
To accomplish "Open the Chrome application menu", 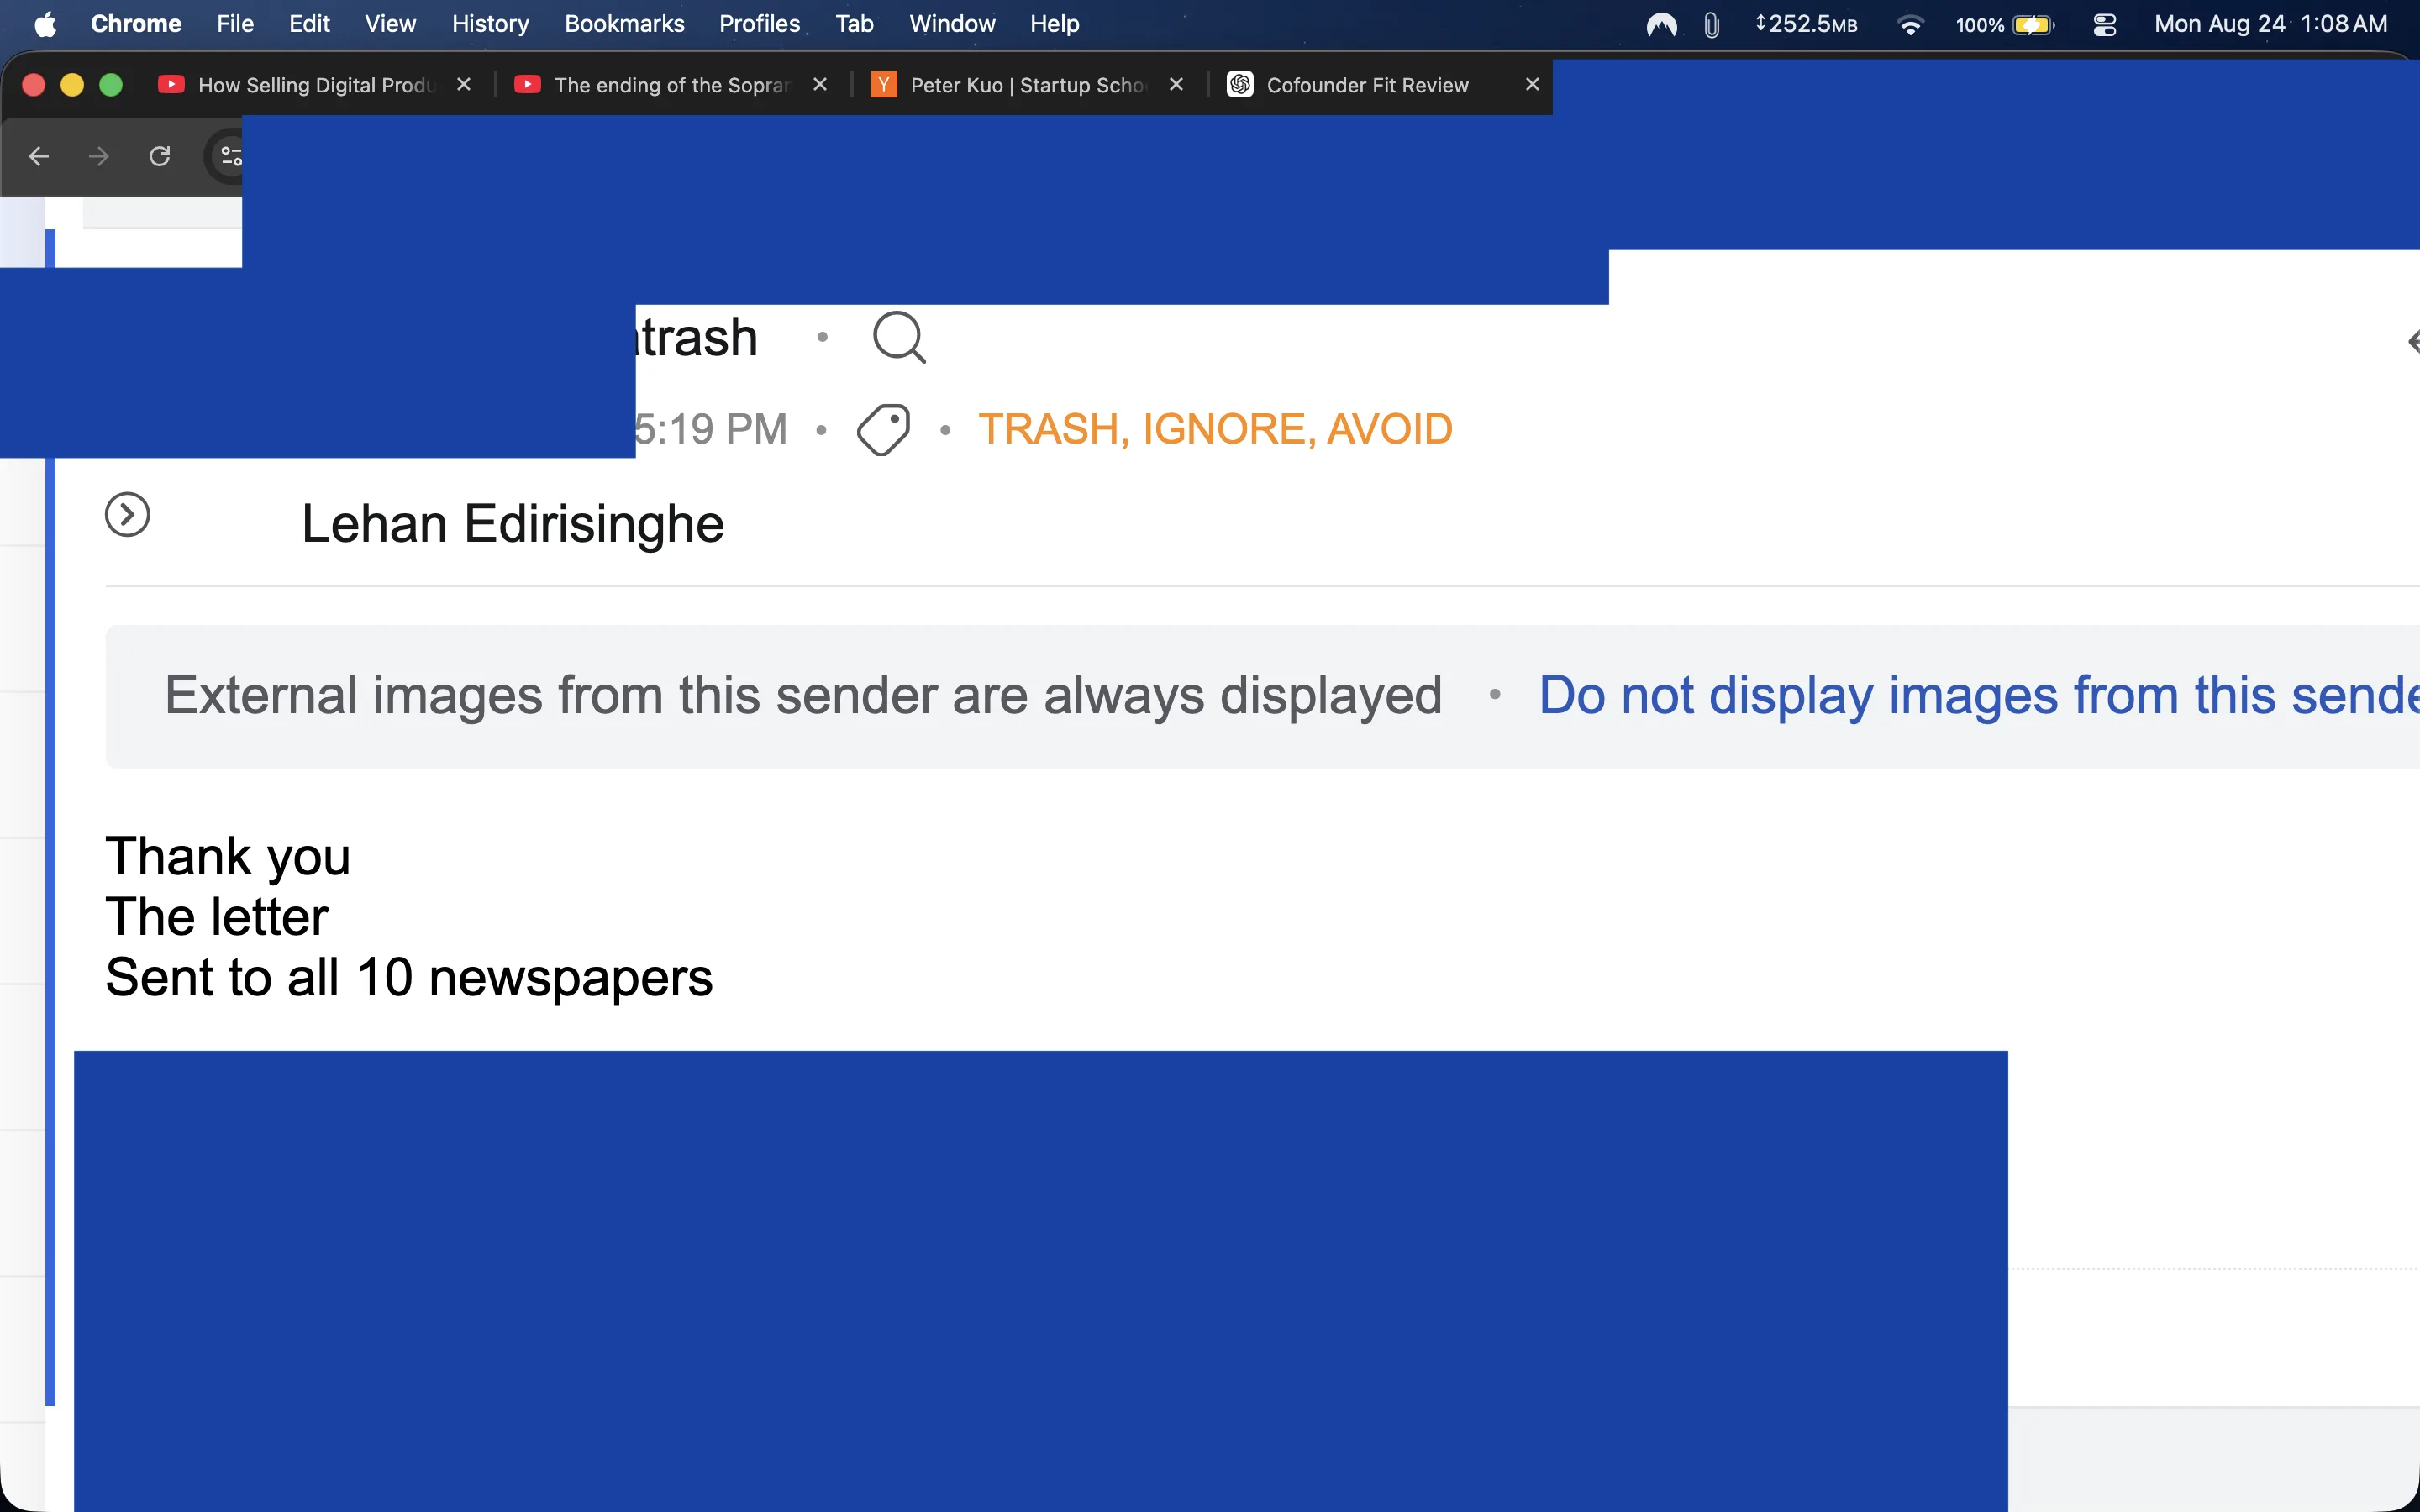I will [x=136, y=24].
